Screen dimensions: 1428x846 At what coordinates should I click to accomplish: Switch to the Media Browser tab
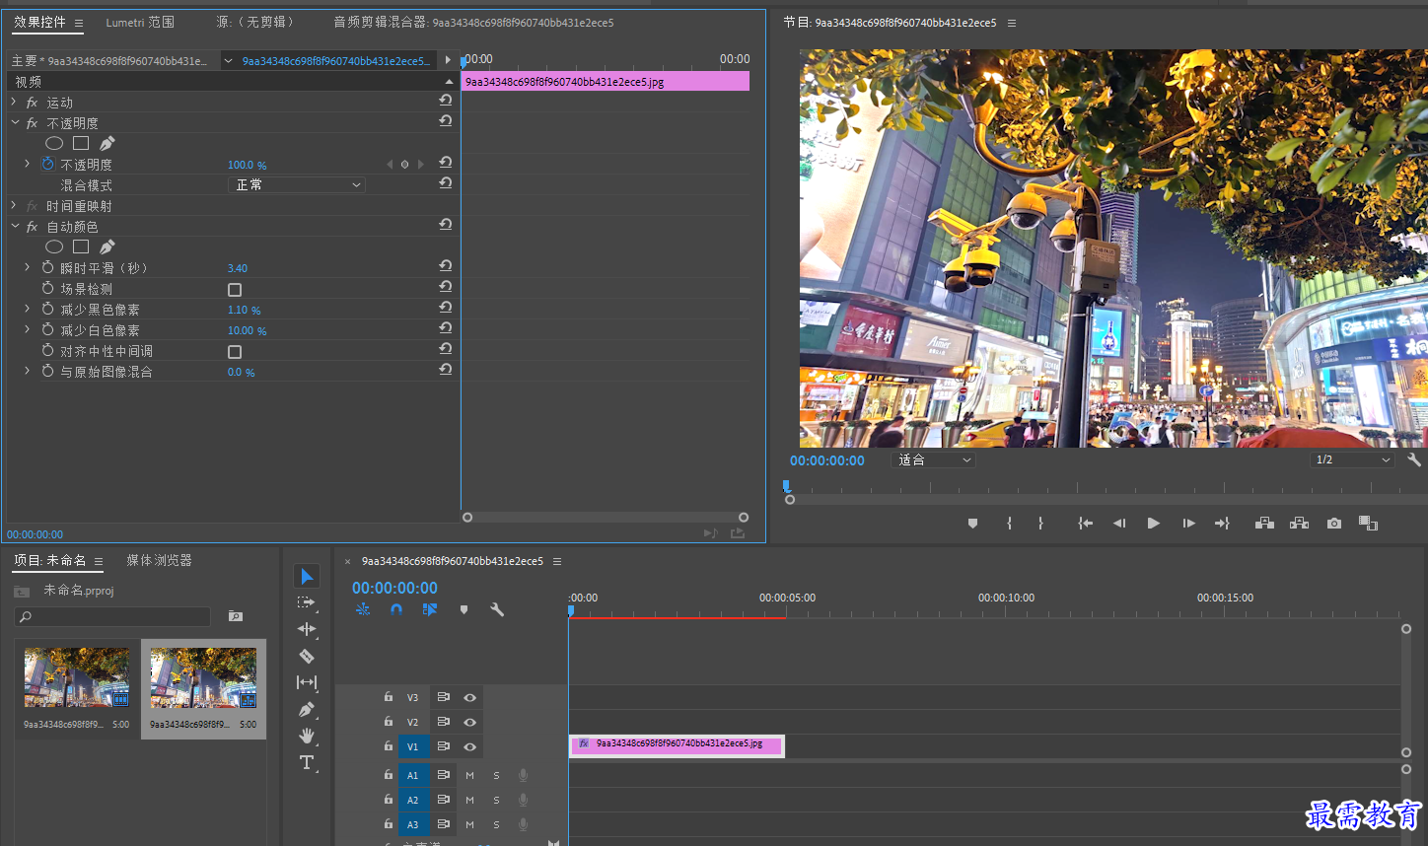159,560
